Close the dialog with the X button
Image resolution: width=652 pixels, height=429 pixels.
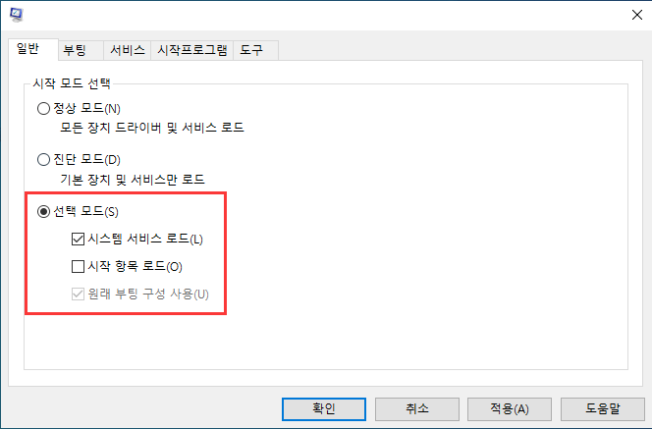click(x=636, y=15)
